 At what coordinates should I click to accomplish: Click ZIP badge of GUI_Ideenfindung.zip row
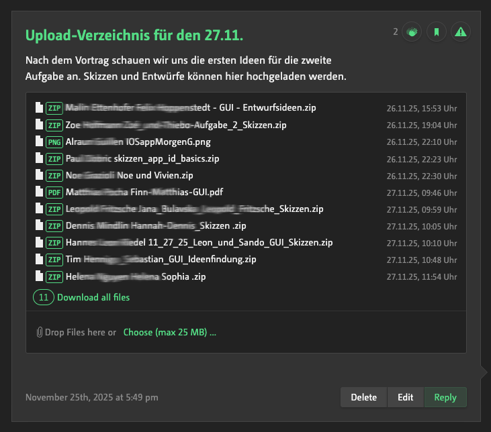tap(54, 260)
